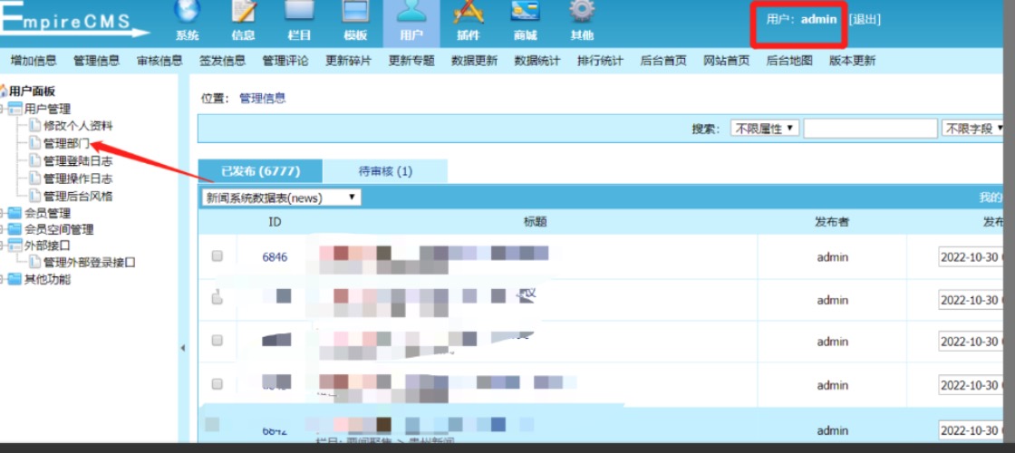Click the page icon beside 修改个人资料
The width and height of the screenshot is (1015, 453).
(x=35, y=126)
